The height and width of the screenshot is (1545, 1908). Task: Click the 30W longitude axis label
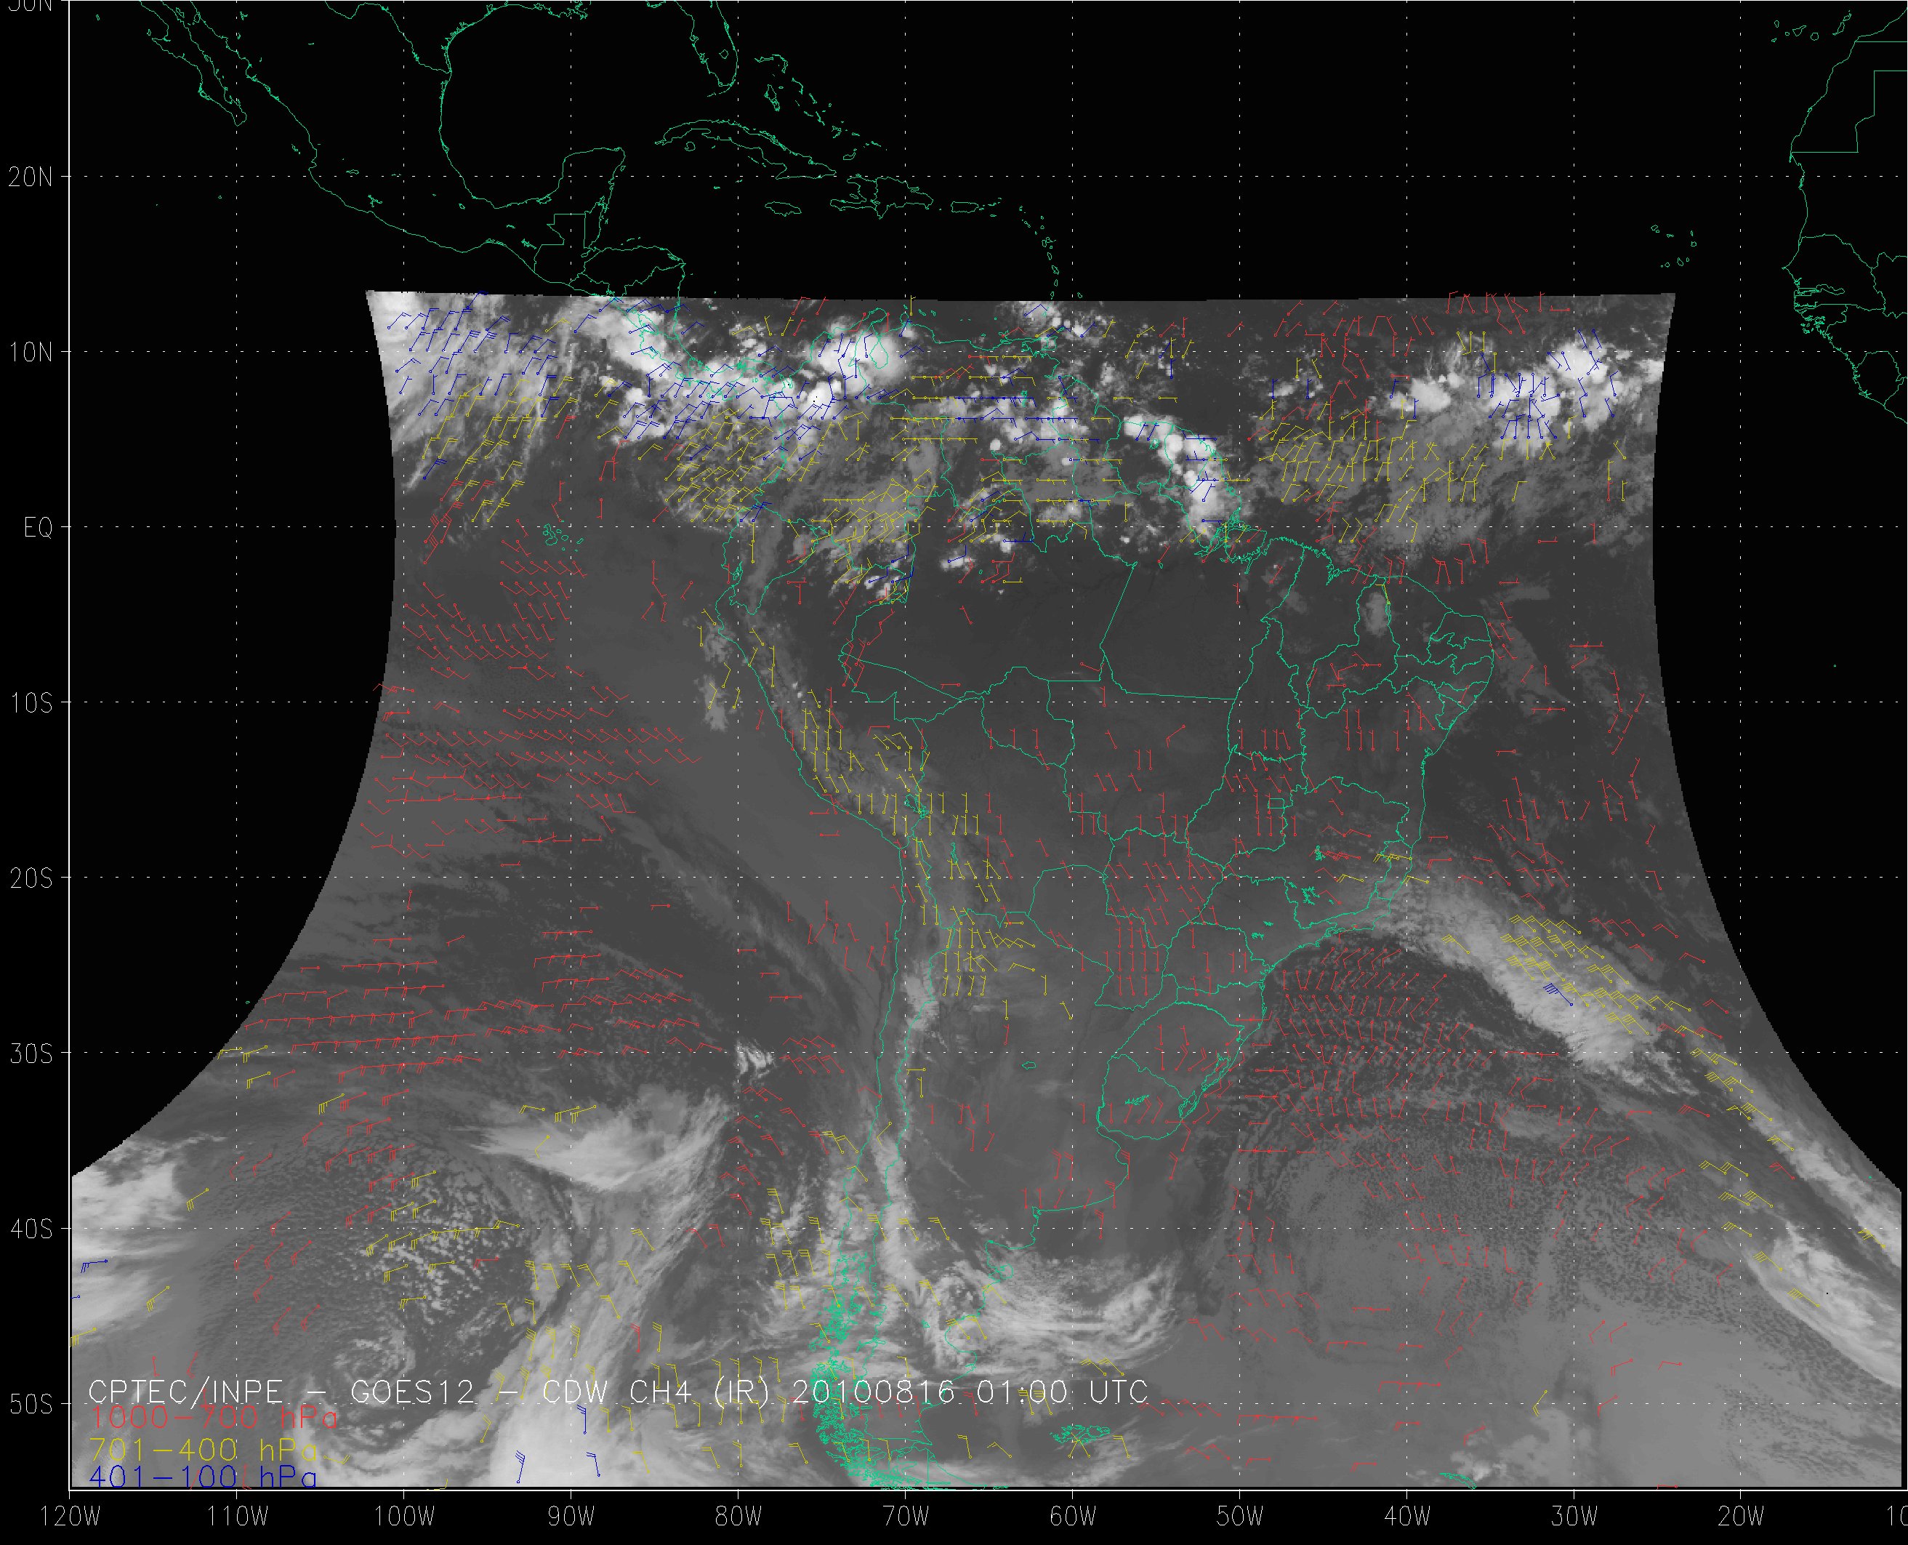(x=1574, y=1517)
